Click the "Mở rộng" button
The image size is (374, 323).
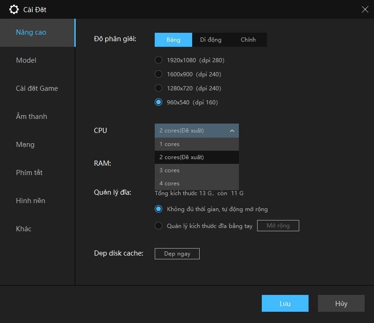coord(278,225)
